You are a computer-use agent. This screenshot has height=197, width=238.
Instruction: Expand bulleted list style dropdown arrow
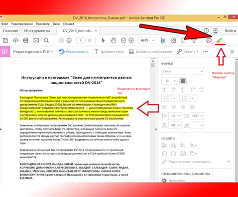(x=174, y=98)
